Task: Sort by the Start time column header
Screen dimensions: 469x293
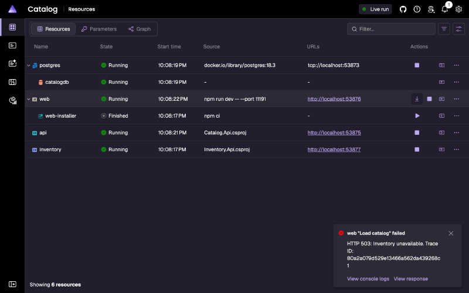Action: (x=169, y=47)
